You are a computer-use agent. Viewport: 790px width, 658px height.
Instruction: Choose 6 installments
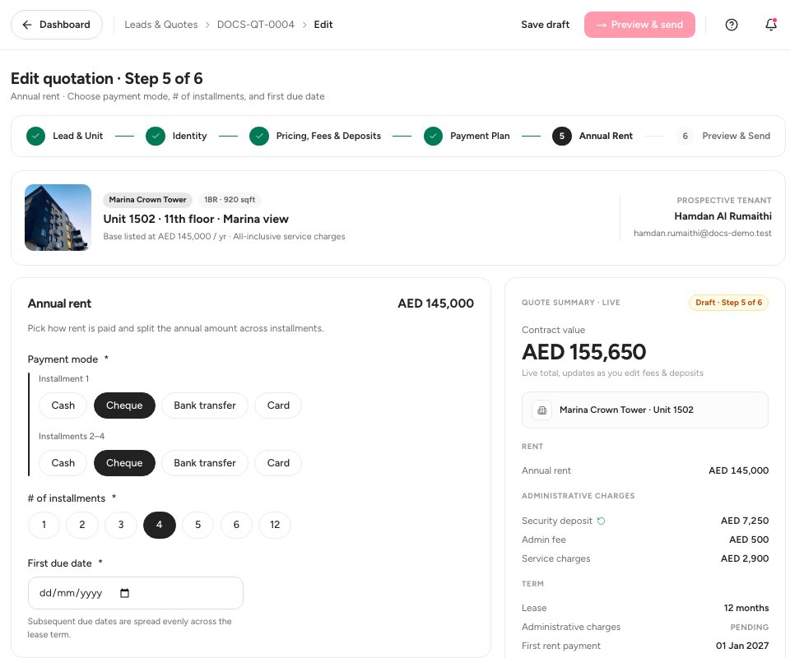tap(236, 525)
